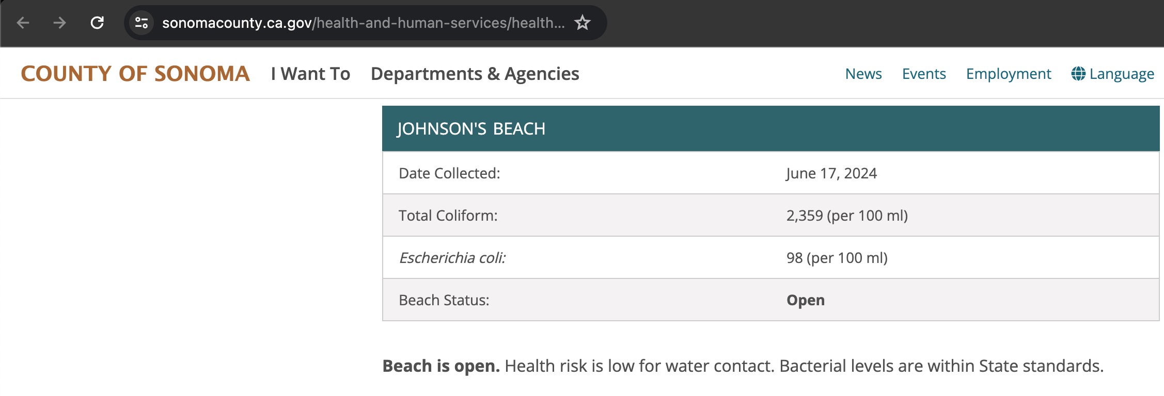Image resolution: width=1164 pixels, height=396 pixels.
Task: Click the browser back arrow
Action: coord(23,23)
